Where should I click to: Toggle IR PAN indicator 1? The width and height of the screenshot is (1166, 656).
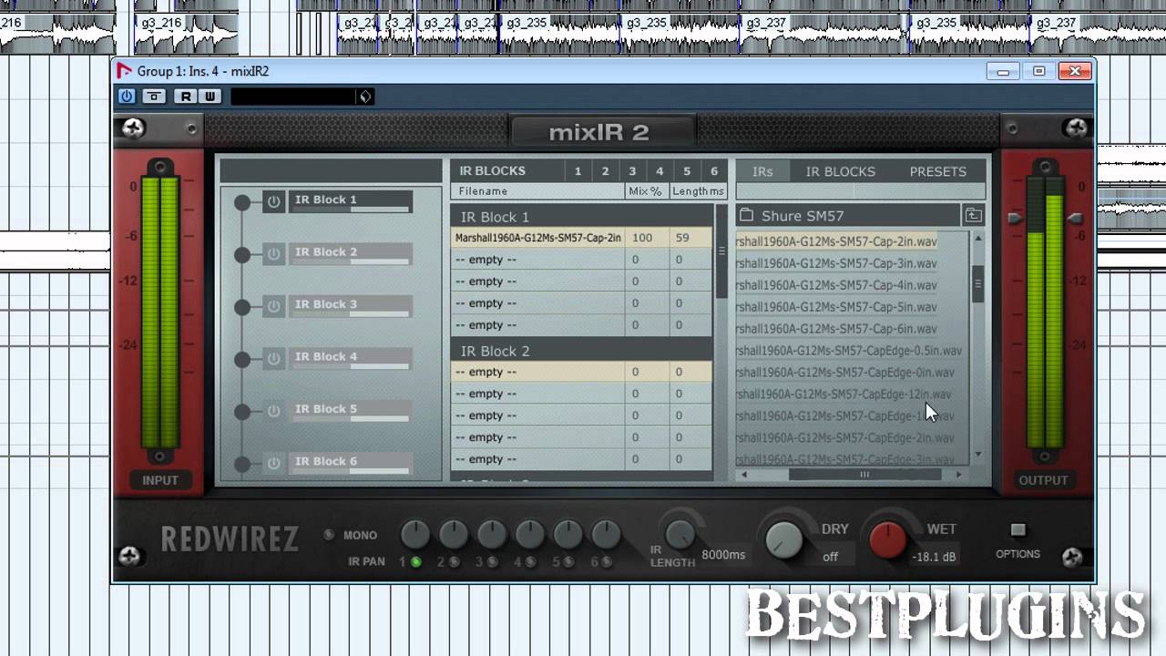[x=416, y=562]
